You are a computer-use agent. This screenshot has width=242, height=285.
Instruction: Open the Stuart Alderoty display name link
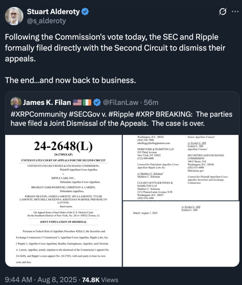tap(53, 12)
